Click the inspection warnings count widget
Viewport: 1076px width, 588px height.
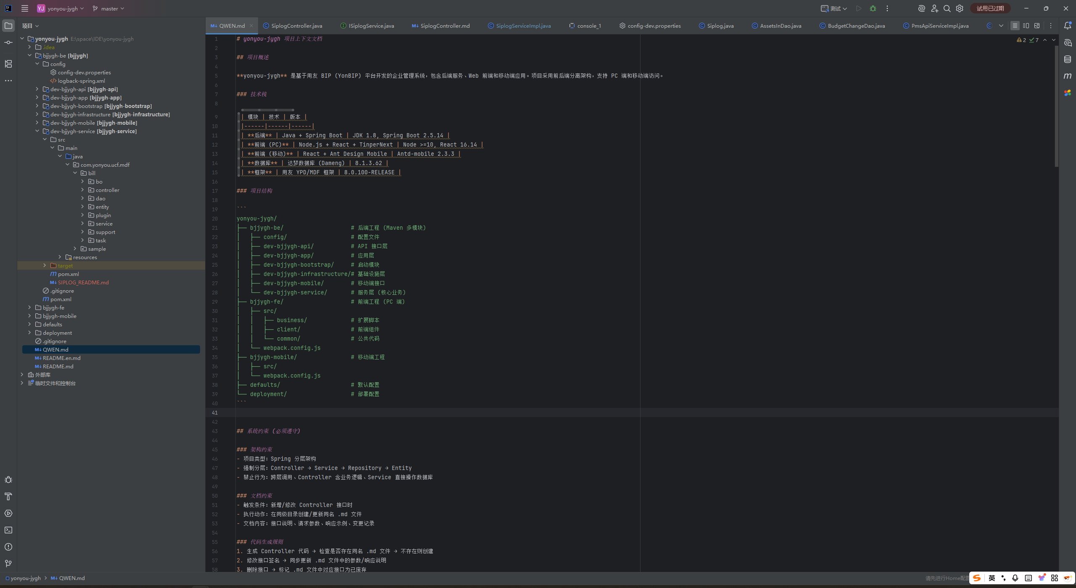1028,40
